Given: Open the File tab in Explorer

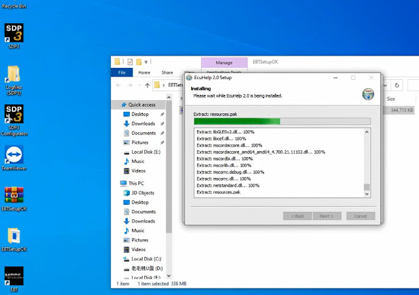Looking at the screenshot, I should (122, 73).
